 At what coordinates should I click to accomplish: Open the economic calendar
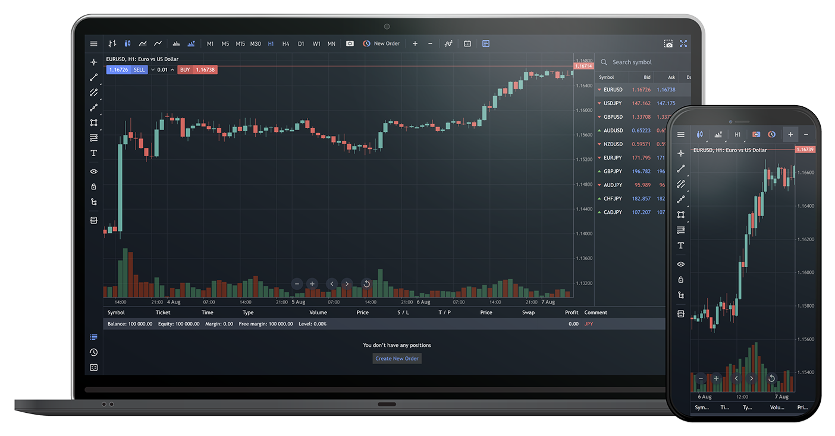point(467,43)
